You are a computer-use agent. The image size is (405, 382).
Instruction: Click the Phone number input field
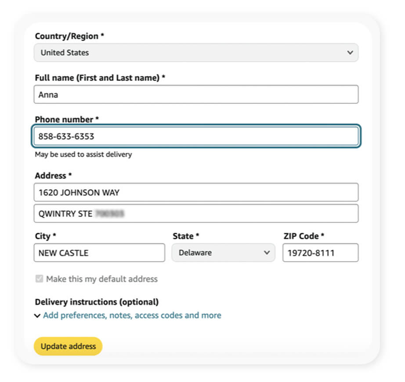coord(195,136)
